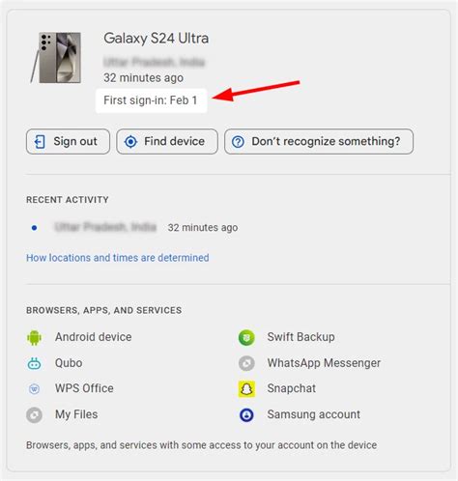Select the WPS Office app name
This screenshot has height=481, width=458.
[x=84, y=388]
